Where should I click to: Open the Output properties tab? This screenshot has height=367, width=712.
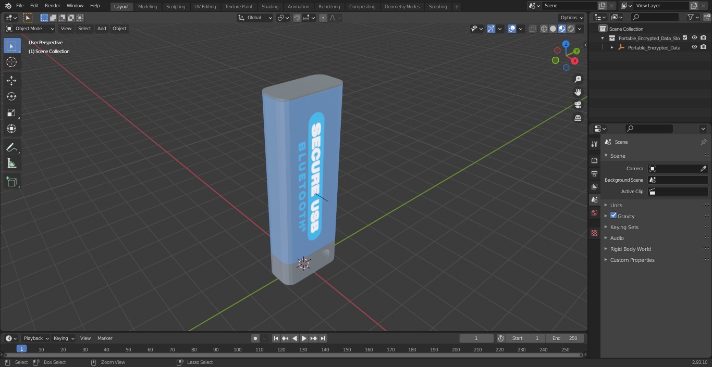(594, 173)
